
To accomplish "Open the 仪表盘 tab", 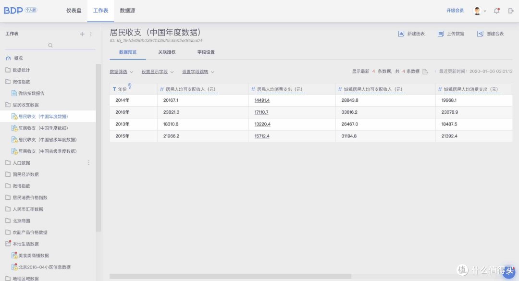I will pos(74,11).
